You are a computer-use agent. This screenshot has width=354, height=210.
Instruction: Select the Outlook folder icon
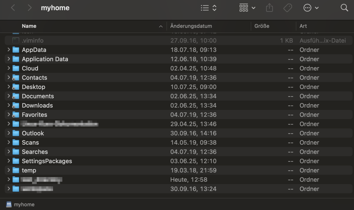(x=16, y=133)
